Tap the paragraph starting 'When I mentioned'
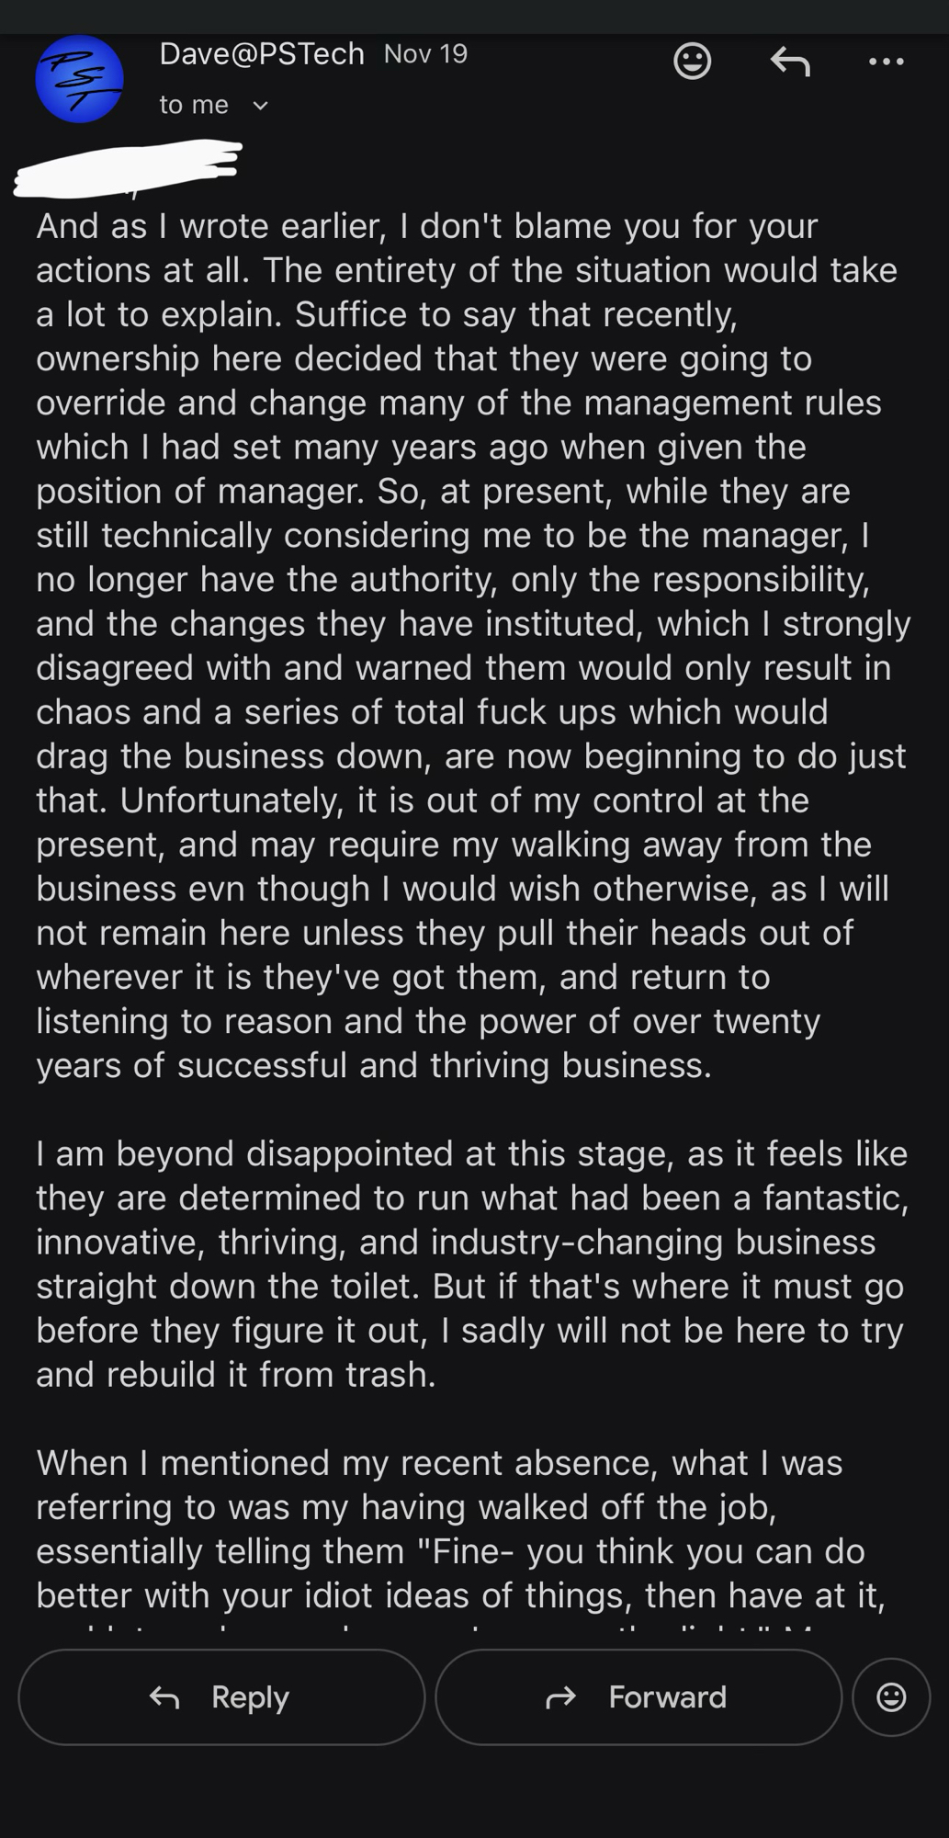Viewport: 949px width, 1838px height. (459, 1528)
